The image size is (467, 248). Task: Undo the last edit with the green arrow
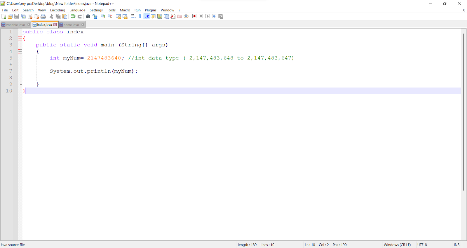73,16
